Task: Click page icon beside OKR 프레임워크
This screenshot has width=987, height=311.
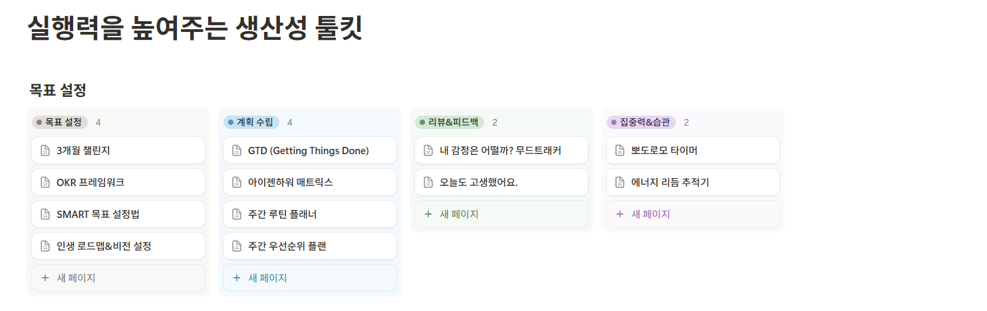Action: [45, 183]
